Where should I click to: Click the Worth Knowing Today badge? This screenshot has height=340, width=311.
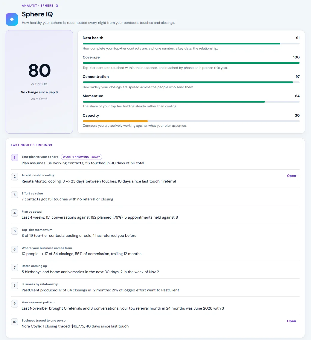pos(81,157)
